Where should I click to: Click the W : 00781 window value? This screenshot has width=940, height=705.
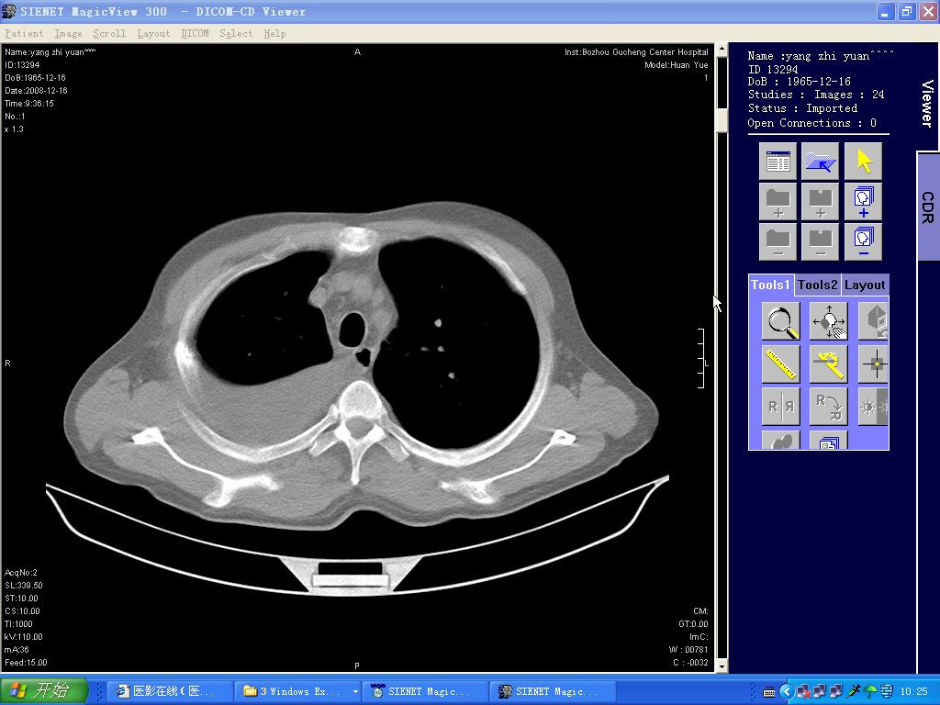(x=688, y=650)
